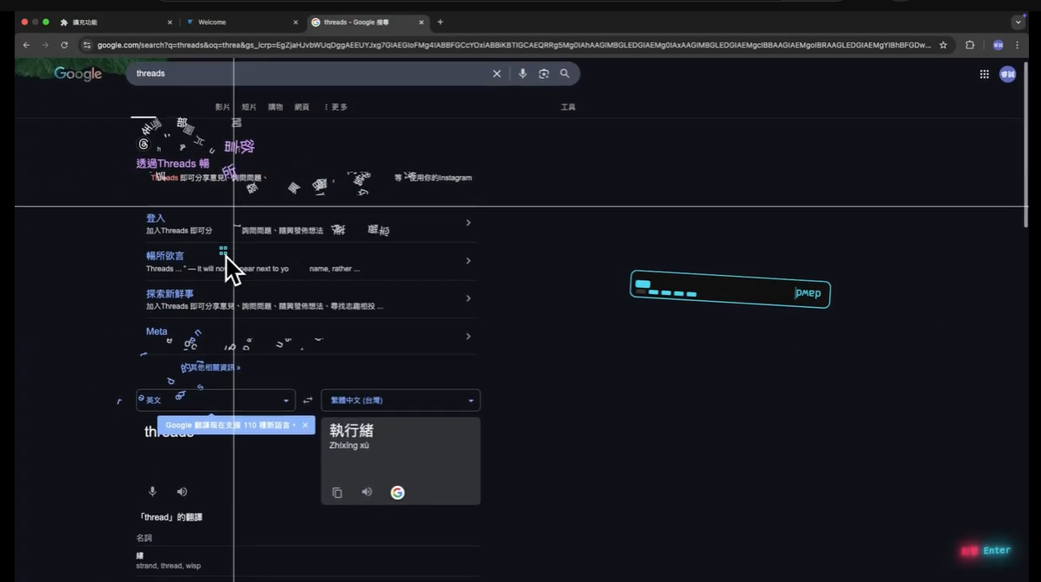Search by image with Google Lens
This screenshot has width=1041, height=582.
(x=544, y=74)
